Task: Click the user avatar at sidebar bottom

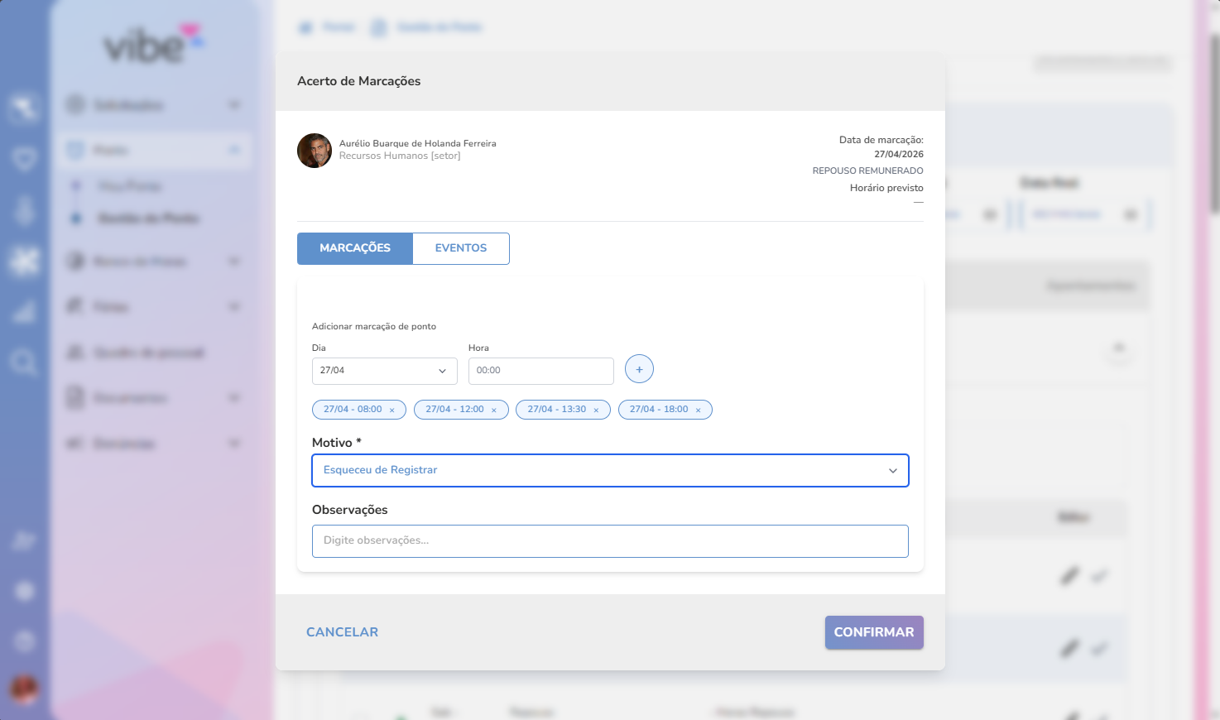Action: [24, 688]
